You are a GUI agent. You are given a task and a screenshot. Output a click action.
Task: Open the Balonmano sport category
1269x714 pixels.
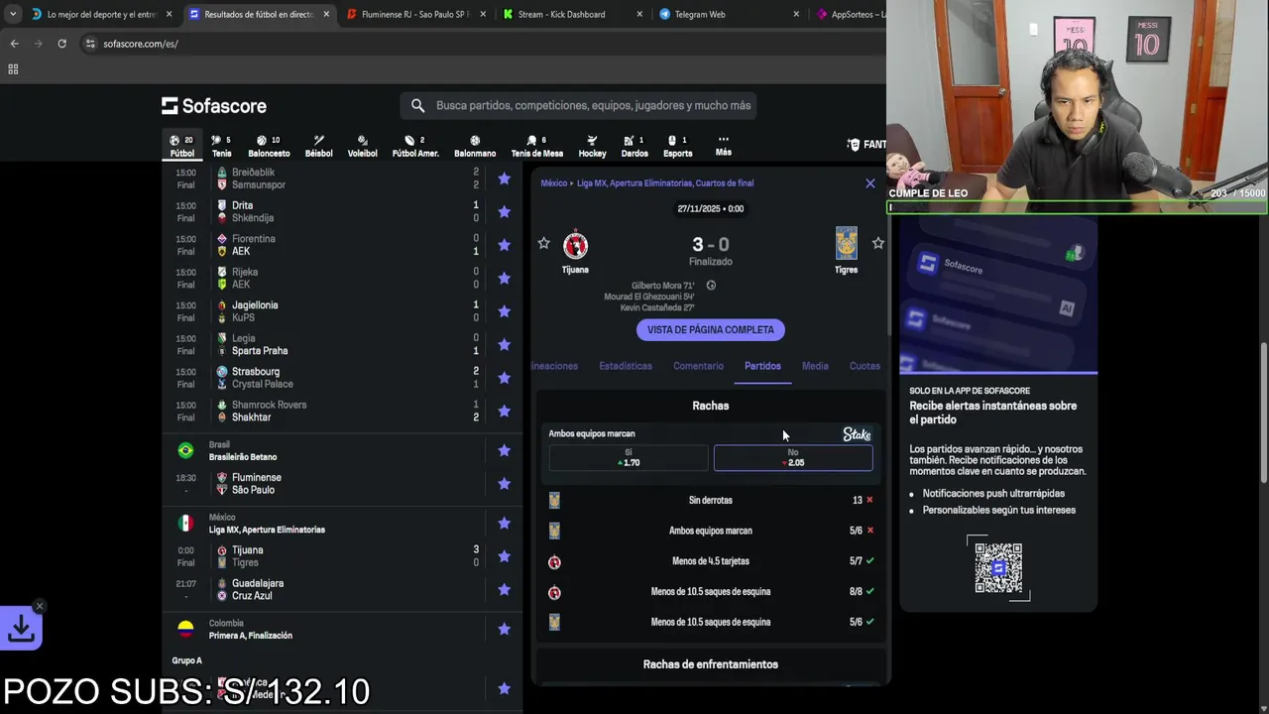[475, 146]
